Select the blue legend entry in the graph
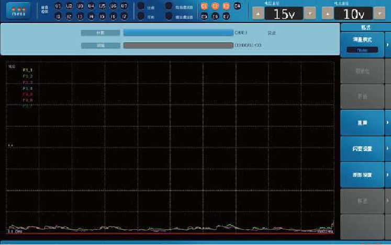This screenshot has width=391, height=245. (28, 88)
